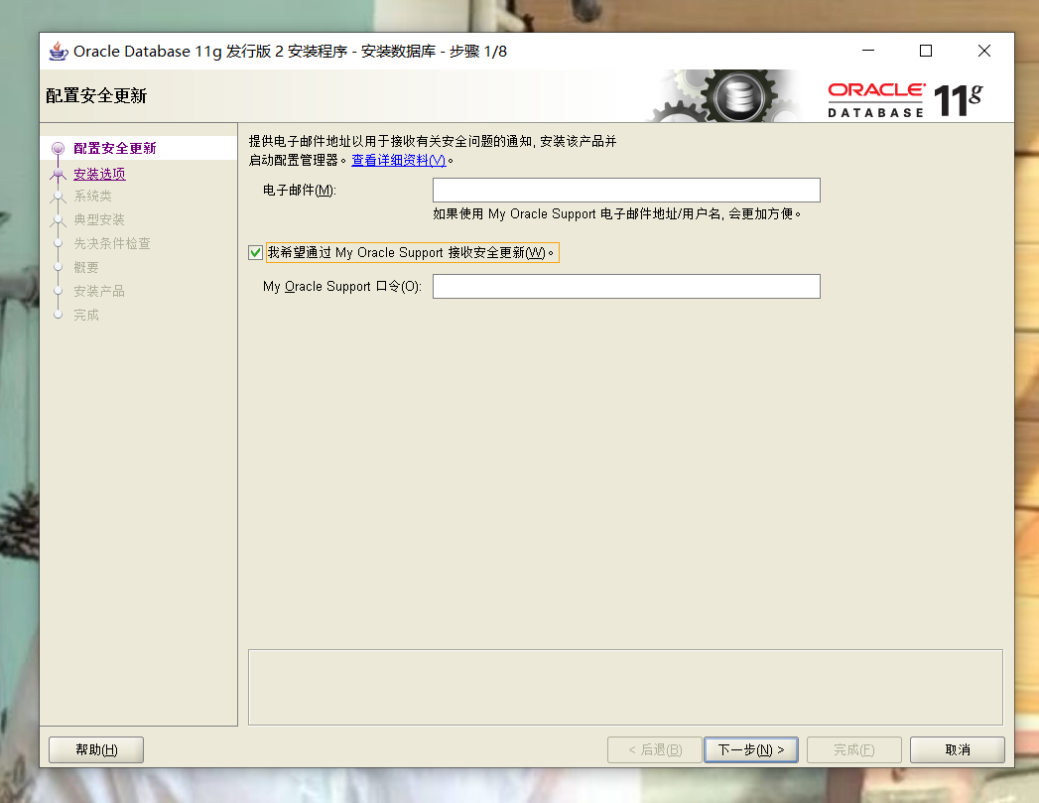
Task: Select the 概要 step in sidebar
Action: (x=86, y=267)
